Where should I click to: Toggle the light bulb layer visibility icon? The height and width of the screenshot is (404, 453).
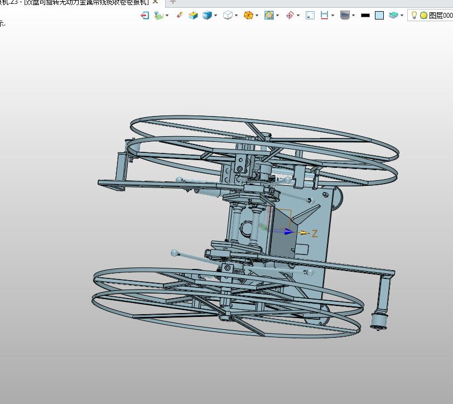pyautogui.click(x=414, y=15)
